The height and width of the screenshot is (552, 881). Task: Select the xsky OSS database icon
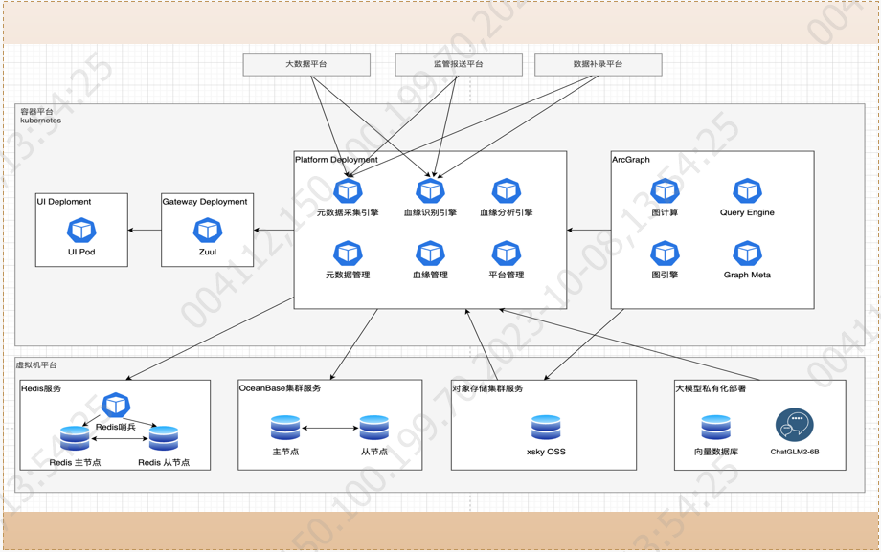[x=546, y=428]
